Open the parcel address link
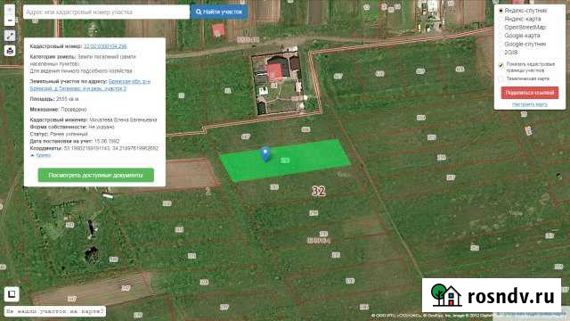Image resolution: width=570 pixels, height=321 pixels. coord(90,85)
